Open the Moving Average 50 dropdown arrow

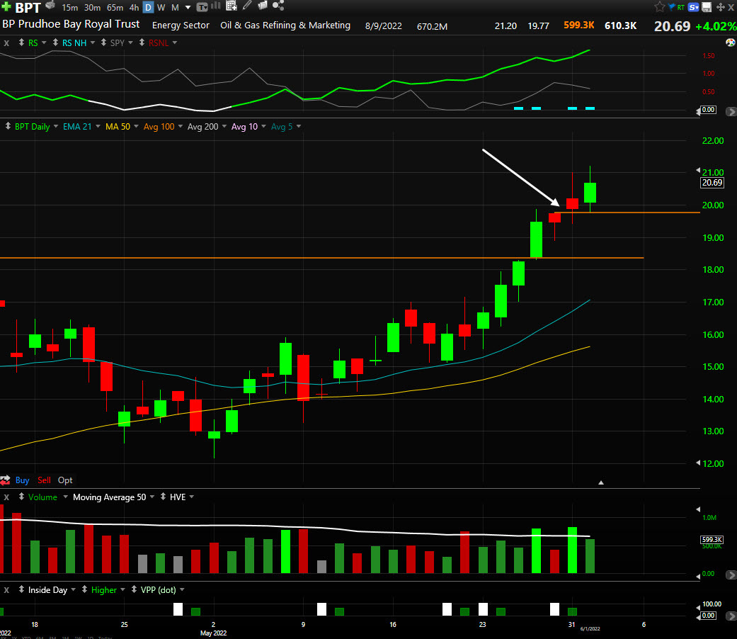click(x=152, y=497)
